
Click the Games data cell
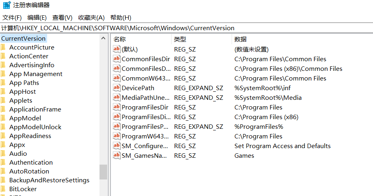[244, 156]
